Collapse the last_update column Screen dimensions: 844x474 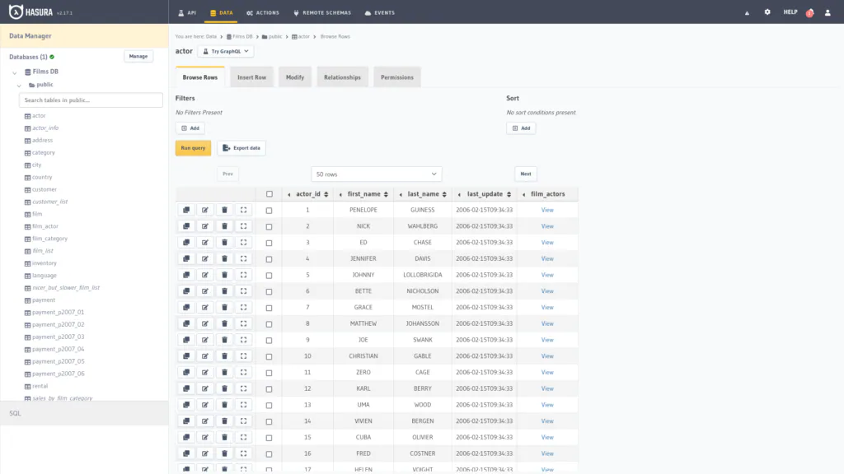(459, 194)
